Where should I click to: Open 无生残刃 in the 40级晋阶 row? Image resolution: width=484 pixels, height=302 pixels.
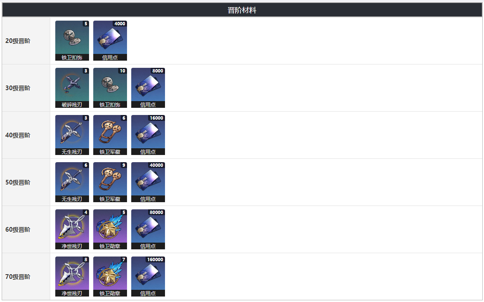pos(72,135)
